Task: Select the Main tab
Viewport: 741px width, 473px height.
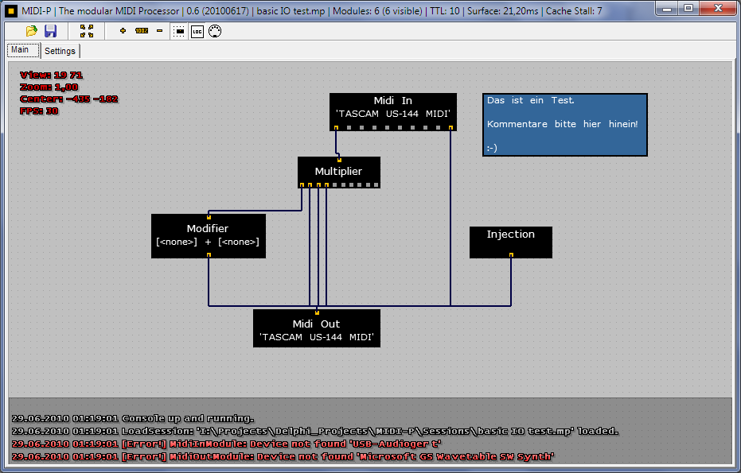Action: [20, 50]
